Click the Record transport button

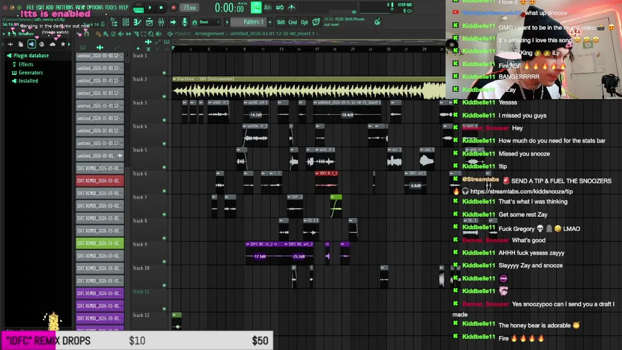click(173, 7)
